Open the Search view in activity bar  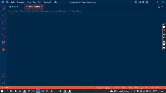point(3,14)
